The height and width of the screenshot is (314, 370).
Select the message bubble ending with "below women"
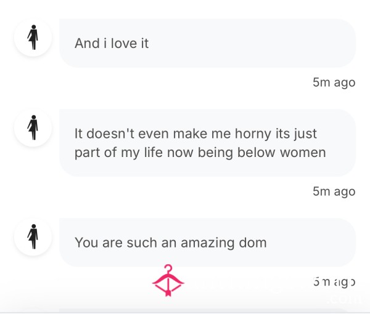point(207,143)
